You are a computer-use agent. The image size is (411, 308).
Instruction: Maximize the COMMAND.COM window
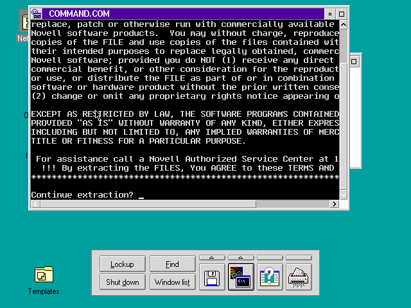click(x=342, y=14)
